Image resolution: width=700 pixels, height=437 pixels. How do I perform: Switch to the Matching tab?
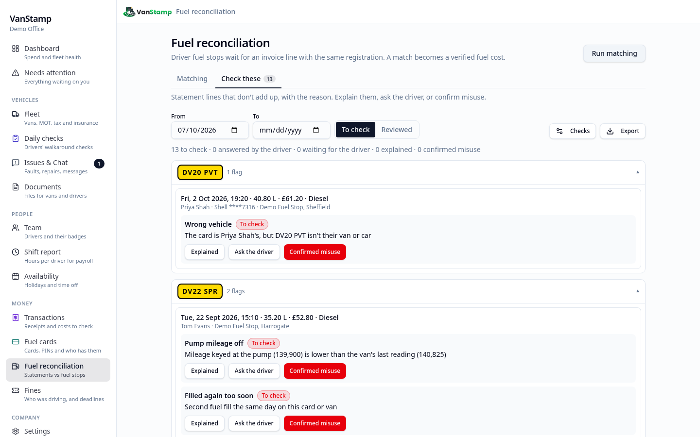[x=192, y=79]
